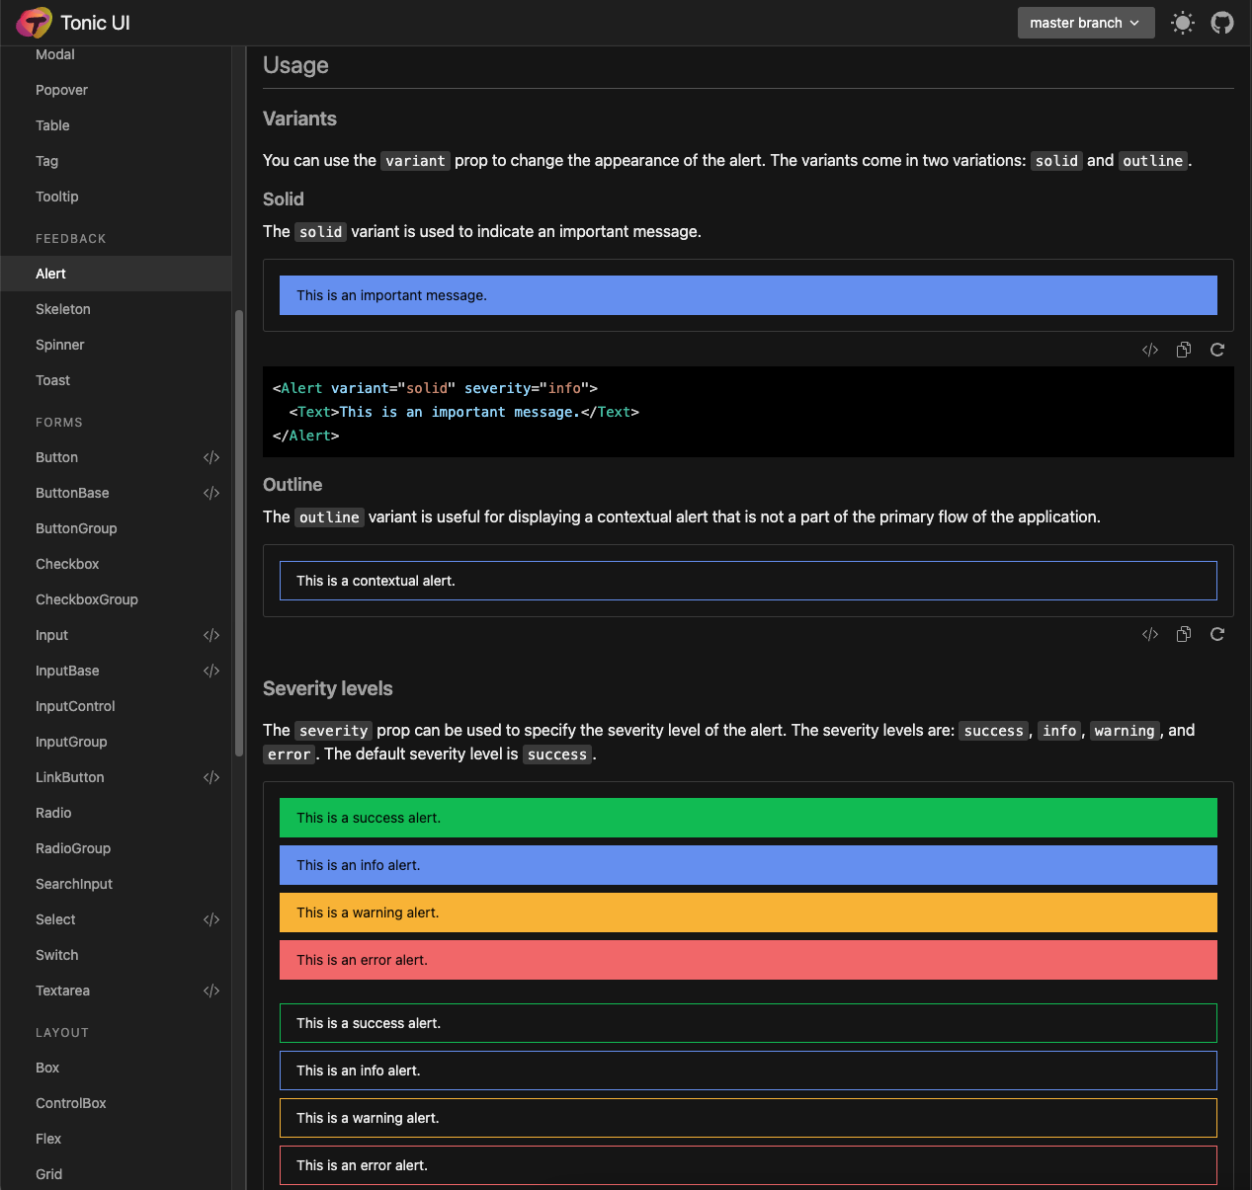This screenshot has width=1252, height=1190.
Task: Copy the outline alert example code
Action: (1183, 634)
